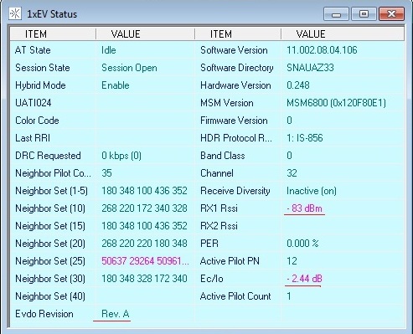This screenshot has width=413, height=334.
Task: Select the Neighbor Pilot Co... label
Action: [53, 173]
